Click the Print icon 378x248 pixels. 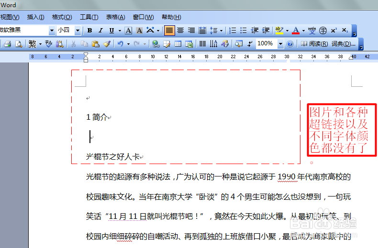coord(8,44)
